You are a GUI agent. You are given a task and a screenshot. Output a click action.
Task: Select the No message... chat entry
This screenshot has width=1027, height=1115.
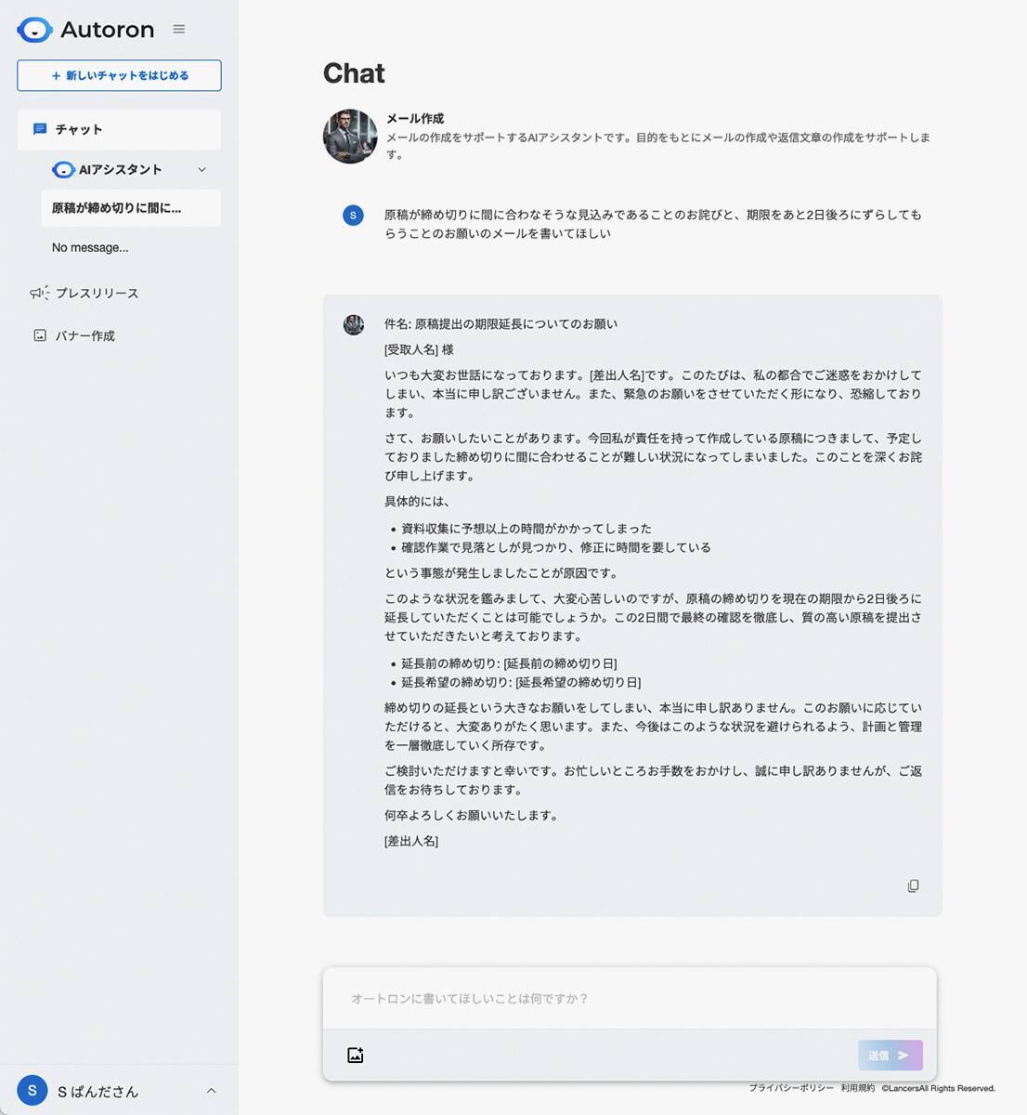[x=90, y=247]
